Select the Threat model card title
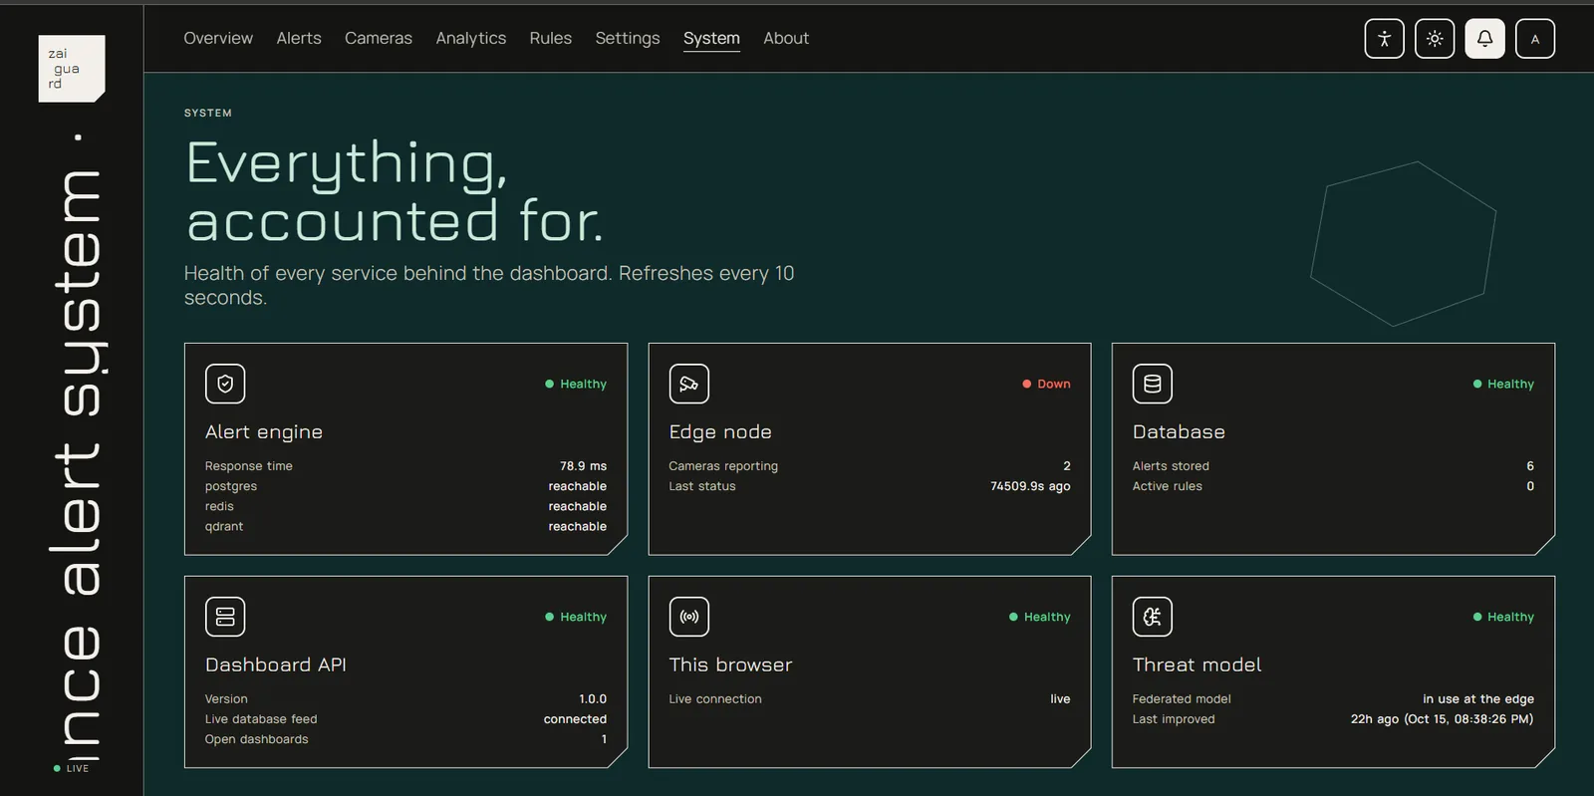 (1196, 664)
